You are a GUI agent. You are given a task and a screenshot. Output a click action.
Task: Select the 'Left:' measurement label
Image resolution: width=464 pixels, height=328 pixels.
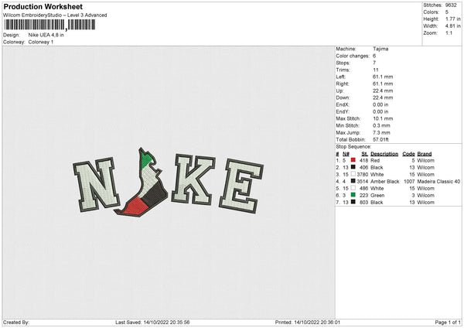[339, 77]
